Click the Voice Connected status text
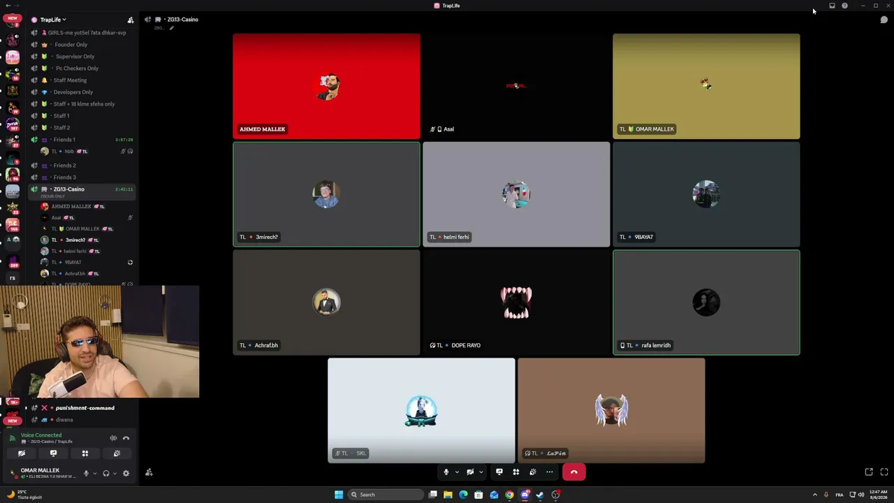 tap(41, 435)
